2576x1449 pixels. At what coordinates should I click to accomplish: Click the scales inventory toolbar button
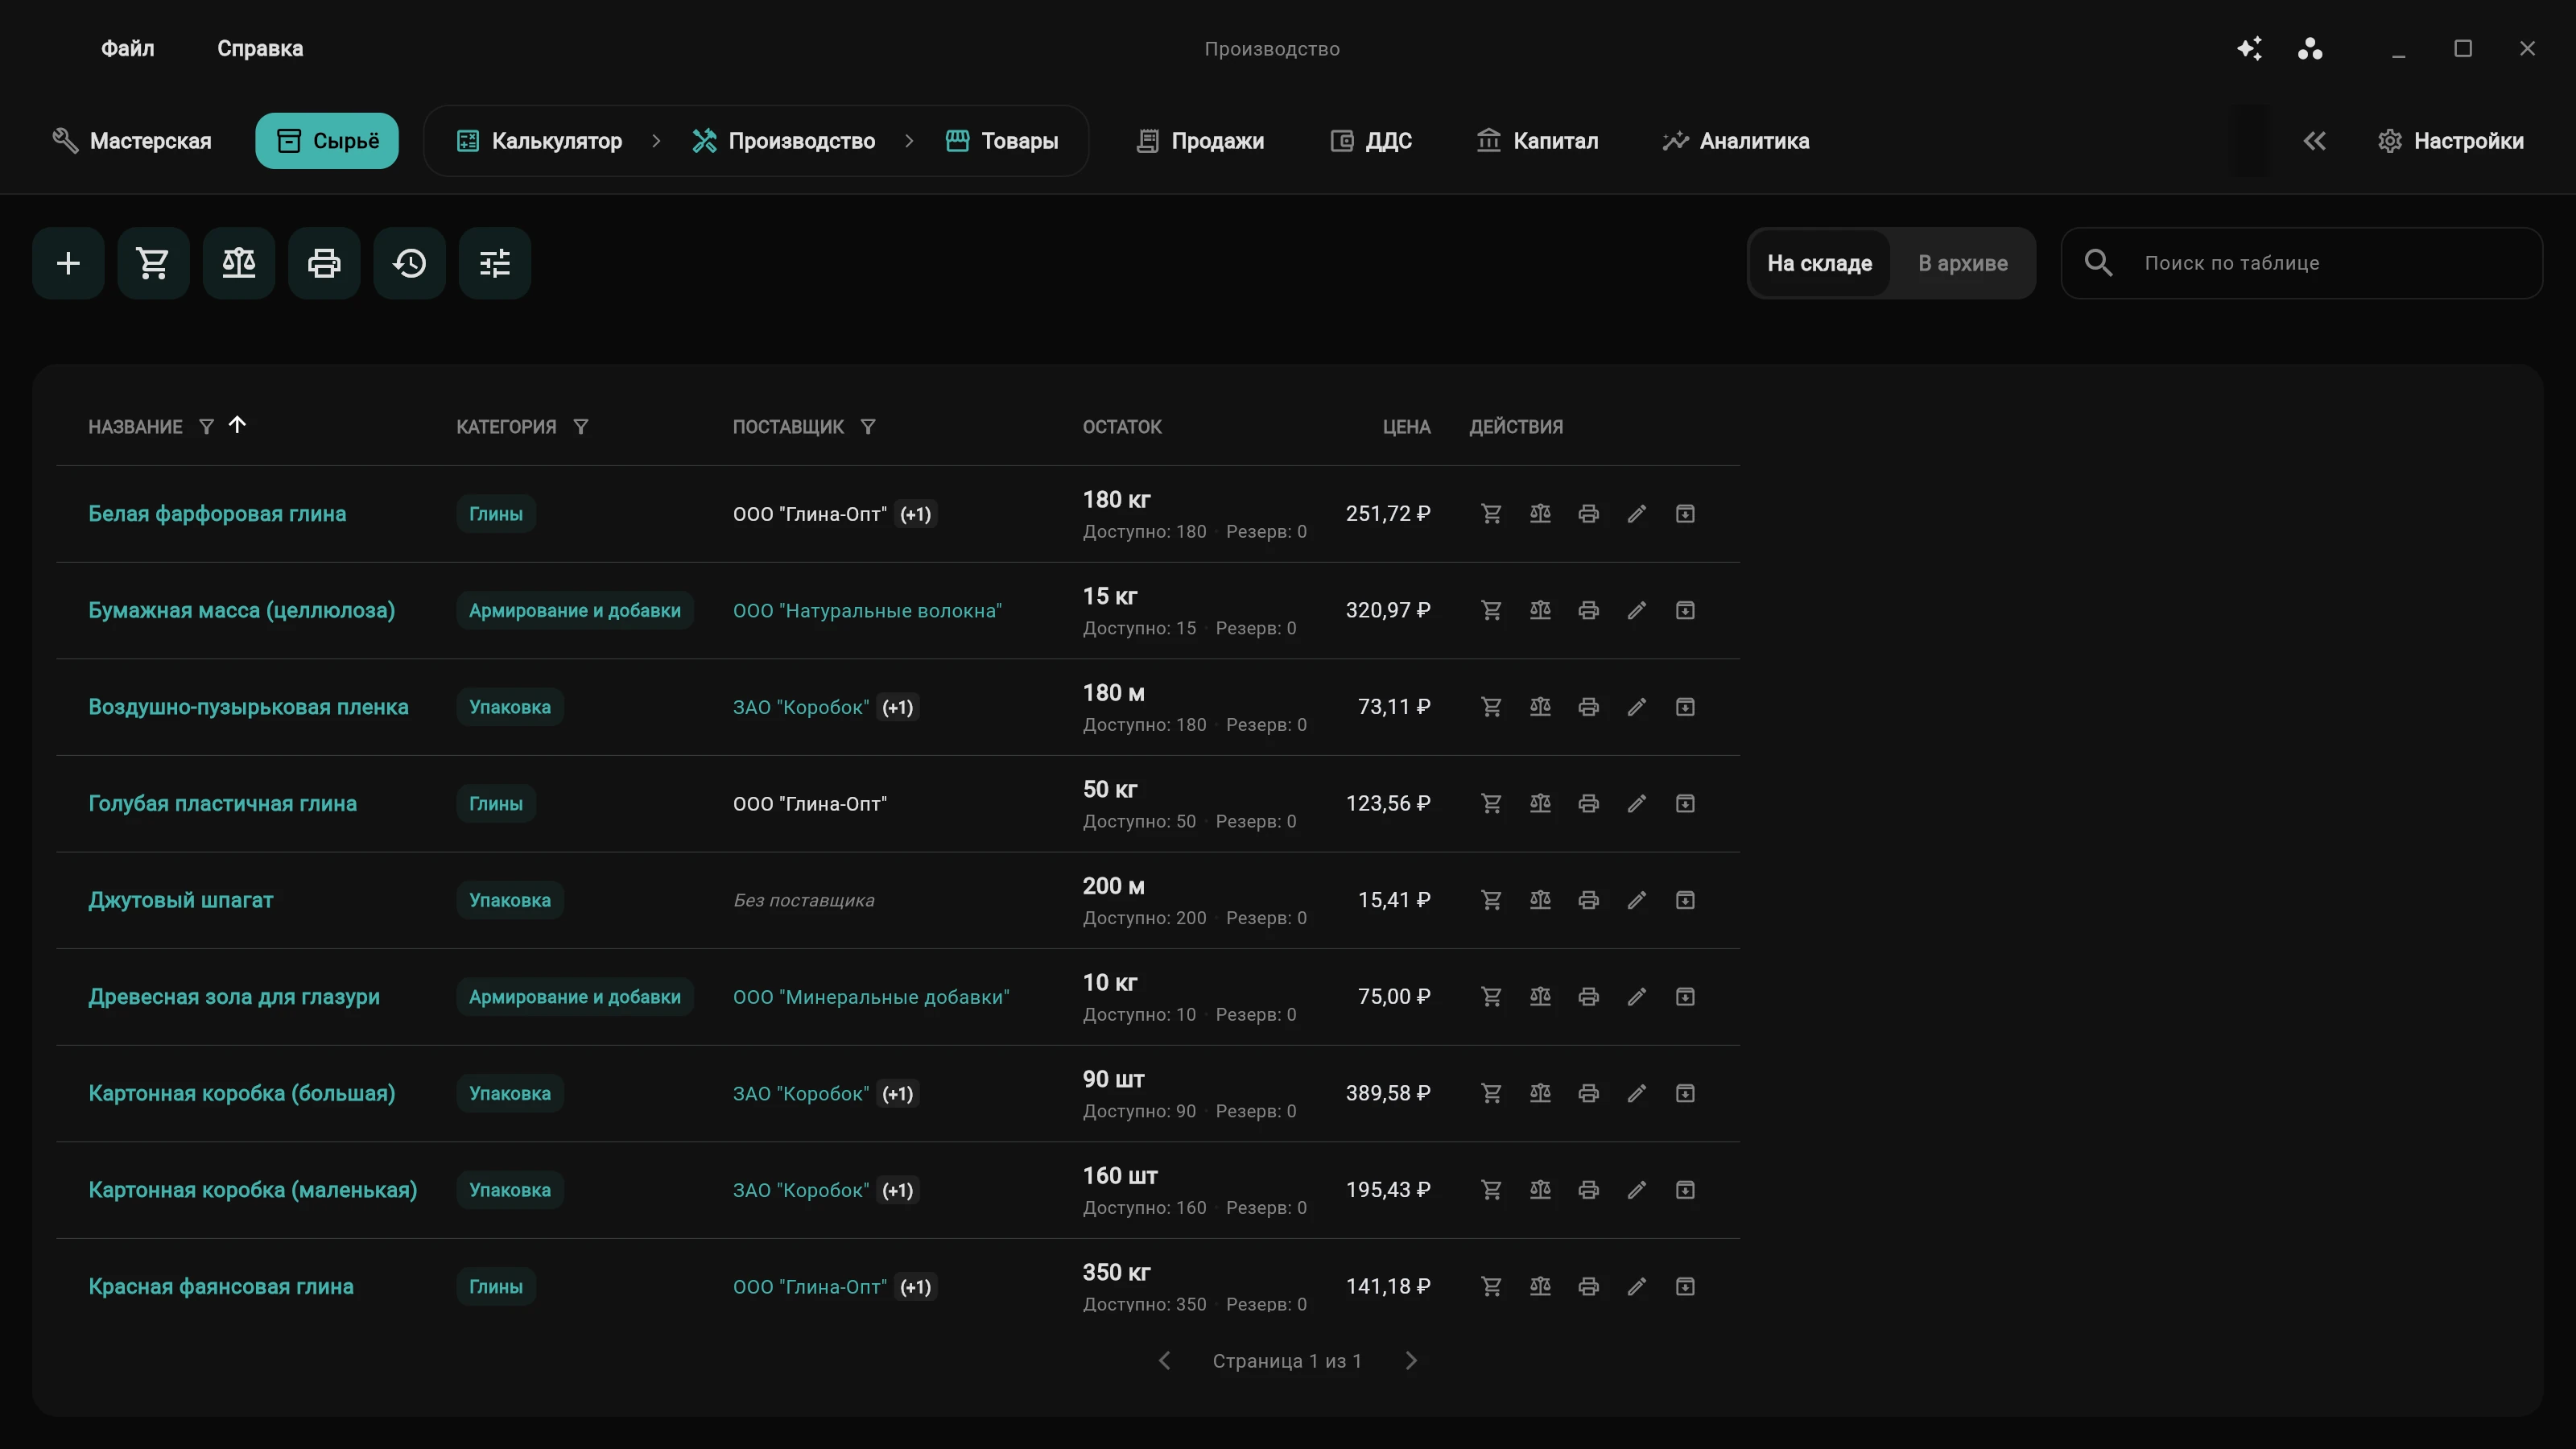point(239,263)
